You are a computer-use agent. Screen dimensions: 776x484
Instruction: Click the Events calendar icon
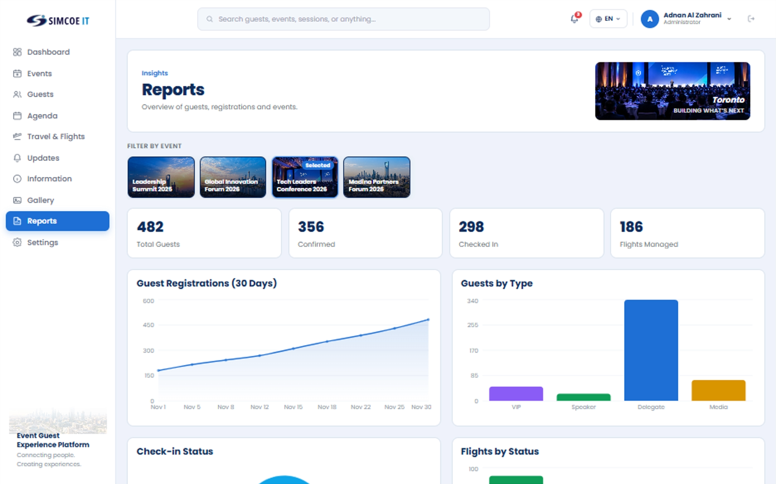coord(17,73)
